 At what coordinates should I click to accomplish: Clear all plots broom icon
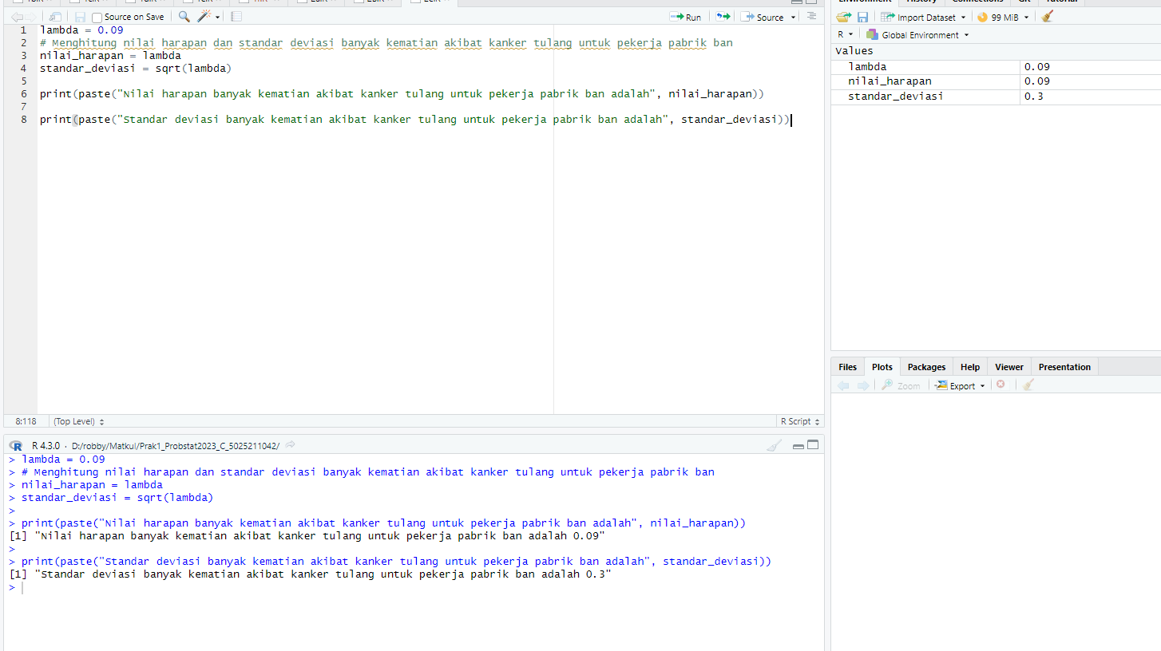pos(1028,385)
